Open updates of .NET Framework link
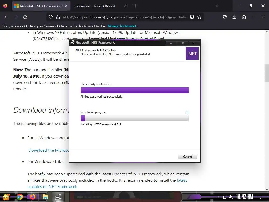 (53, 187)
